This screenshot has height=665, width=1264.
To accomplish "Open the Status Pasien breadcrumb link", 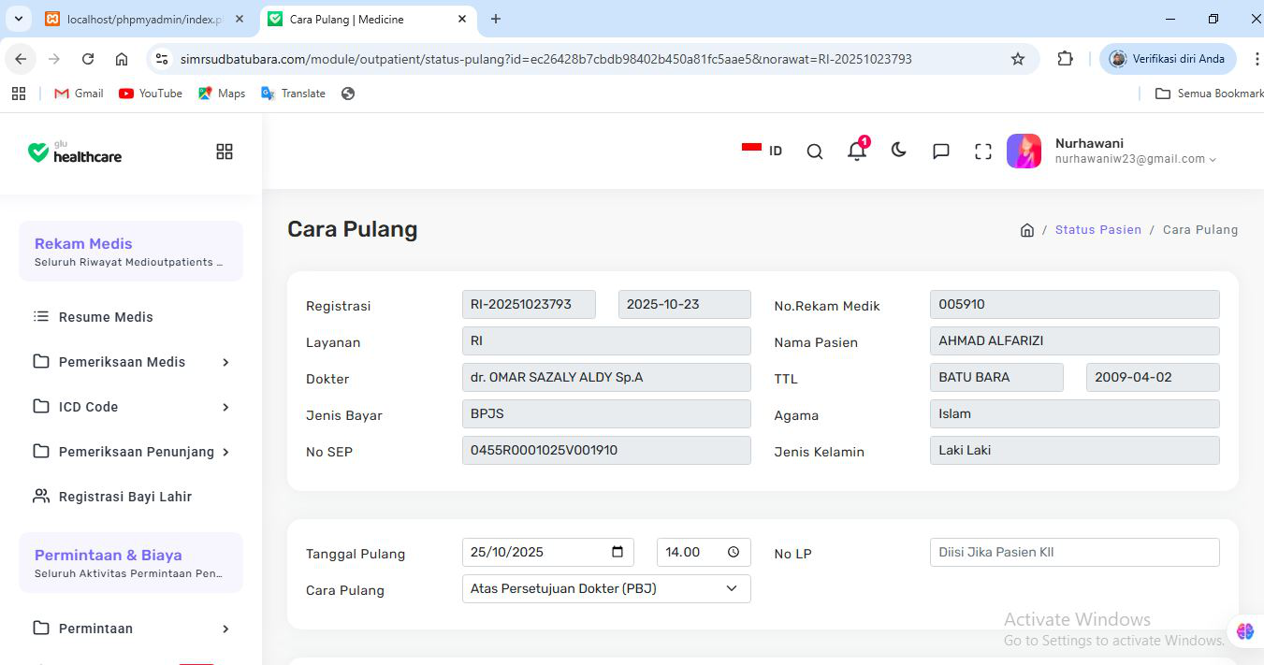I will pyautogui.click(x=1098, y=230).
